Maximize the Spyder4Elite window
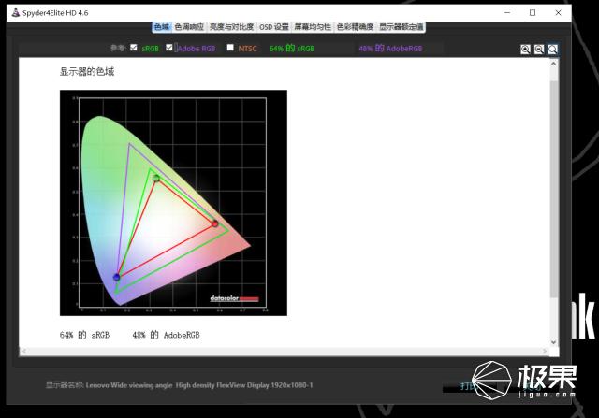The height and width of the screenshot is (418, 599). [x=533, y=12]
